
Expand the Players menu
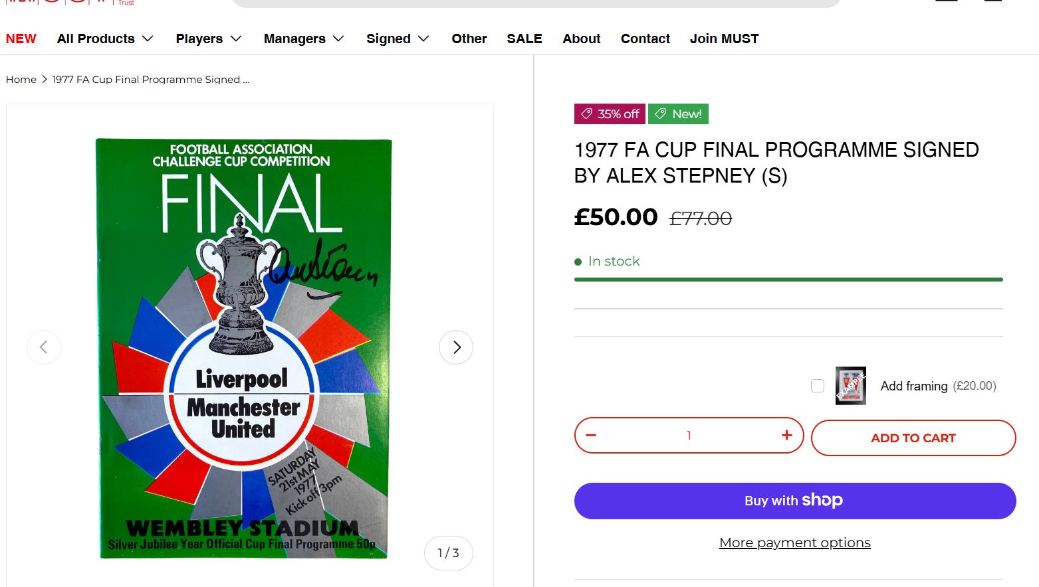click(x=208, y=39)
